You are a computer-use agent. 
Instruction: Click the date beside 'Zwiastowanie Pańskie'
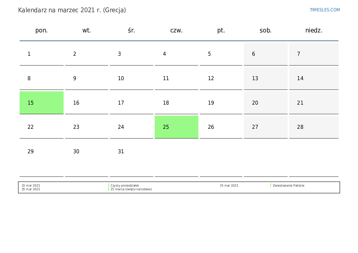point(229,185)
